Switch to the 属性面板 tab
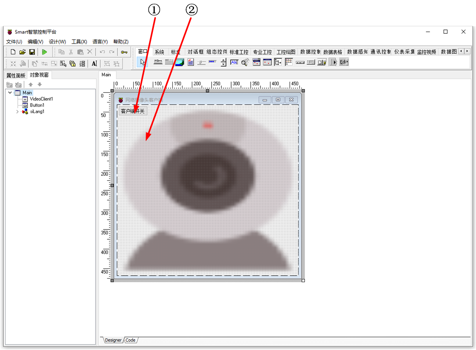Screen dimensions: 476x350 [x=16, y=75]
